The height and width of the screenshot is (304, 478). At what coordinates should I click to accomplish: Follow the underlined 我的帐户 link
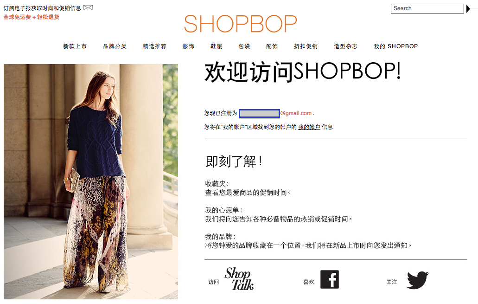click(x=309, y=127)
